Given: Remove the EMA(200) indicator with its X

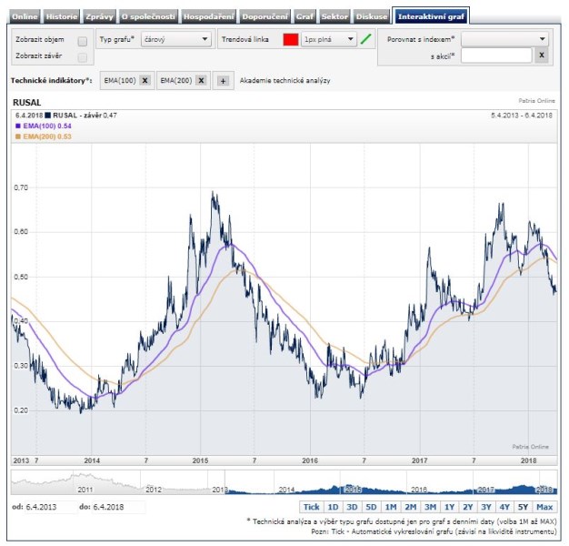Looking at the screenshot, I should [x=201, y=81].
